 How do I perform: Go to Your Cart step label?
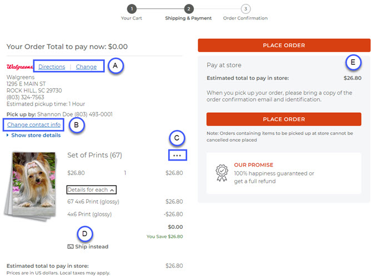tap(131, 18)
